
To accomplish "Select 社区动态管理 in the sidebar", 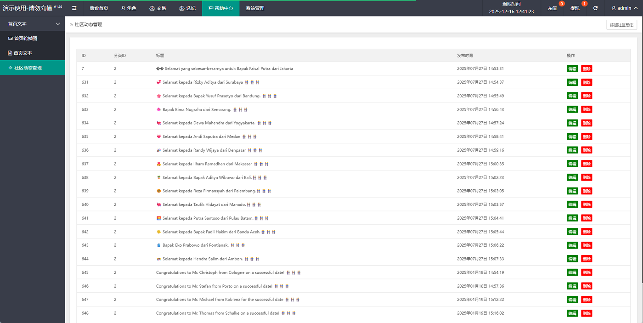I will click(x=28, y=68).
